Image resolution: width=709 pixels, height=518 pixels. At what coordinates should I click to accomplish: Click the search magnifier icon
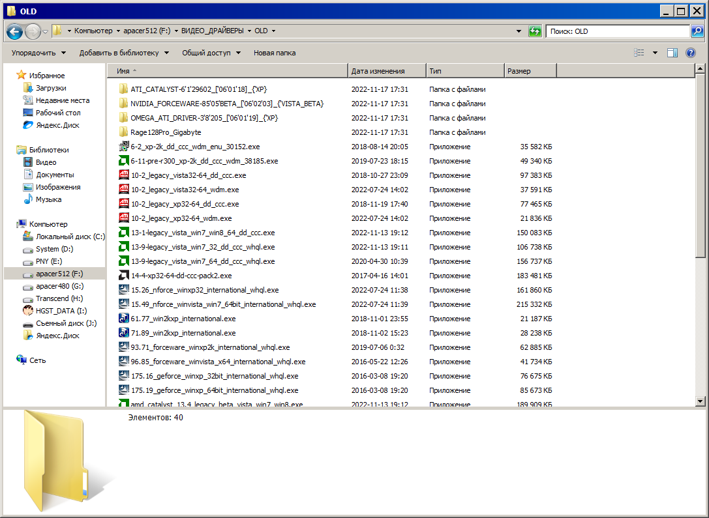697,31
